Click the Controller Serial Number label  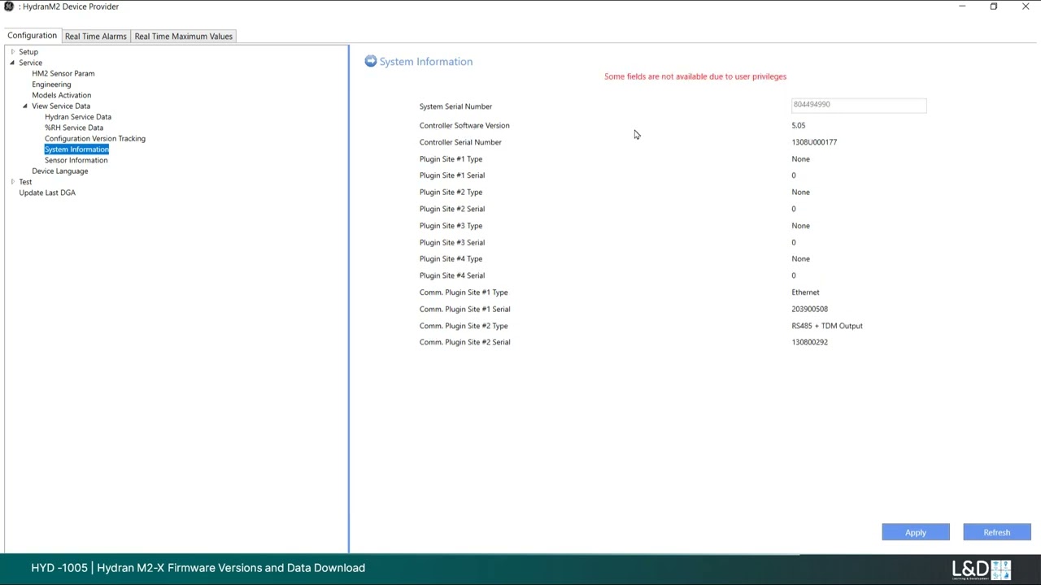pyautogui.click(x=460, y=142)
